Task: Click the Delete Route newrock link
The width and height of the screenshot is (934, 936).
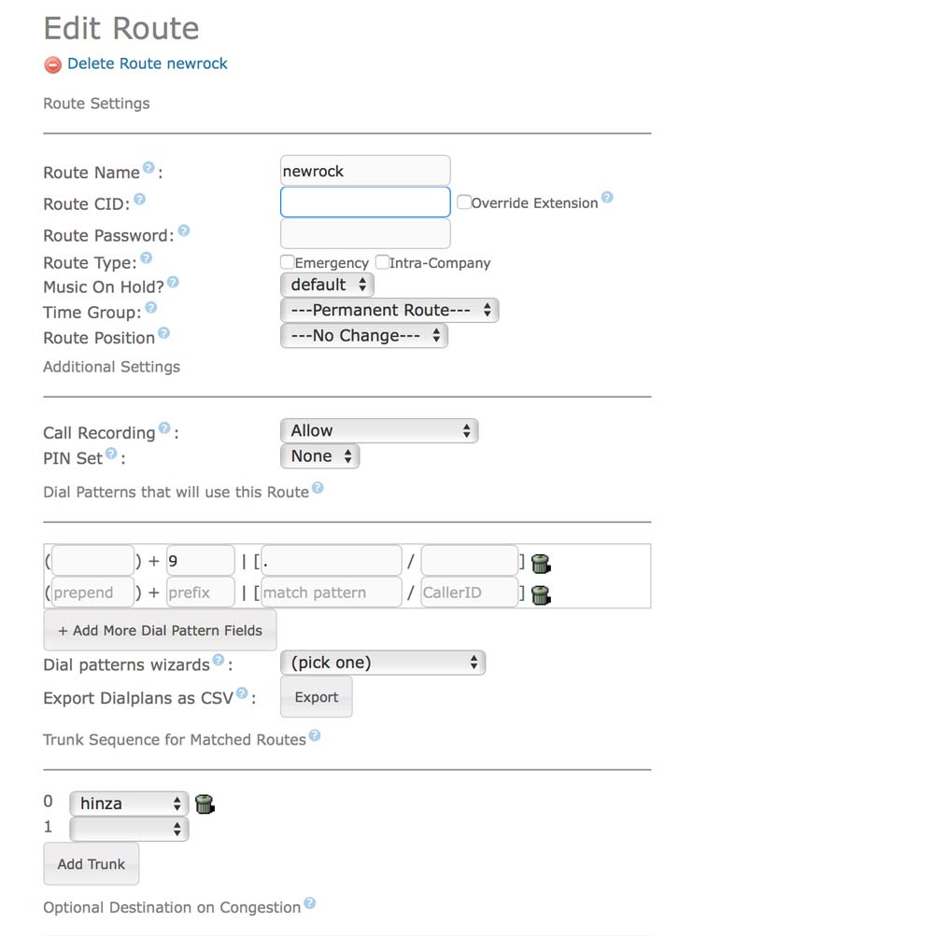Action: click(147, 64)
